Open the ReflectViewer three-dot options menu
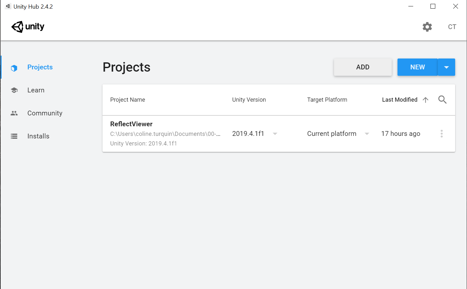467x289 pixels. 442,134
